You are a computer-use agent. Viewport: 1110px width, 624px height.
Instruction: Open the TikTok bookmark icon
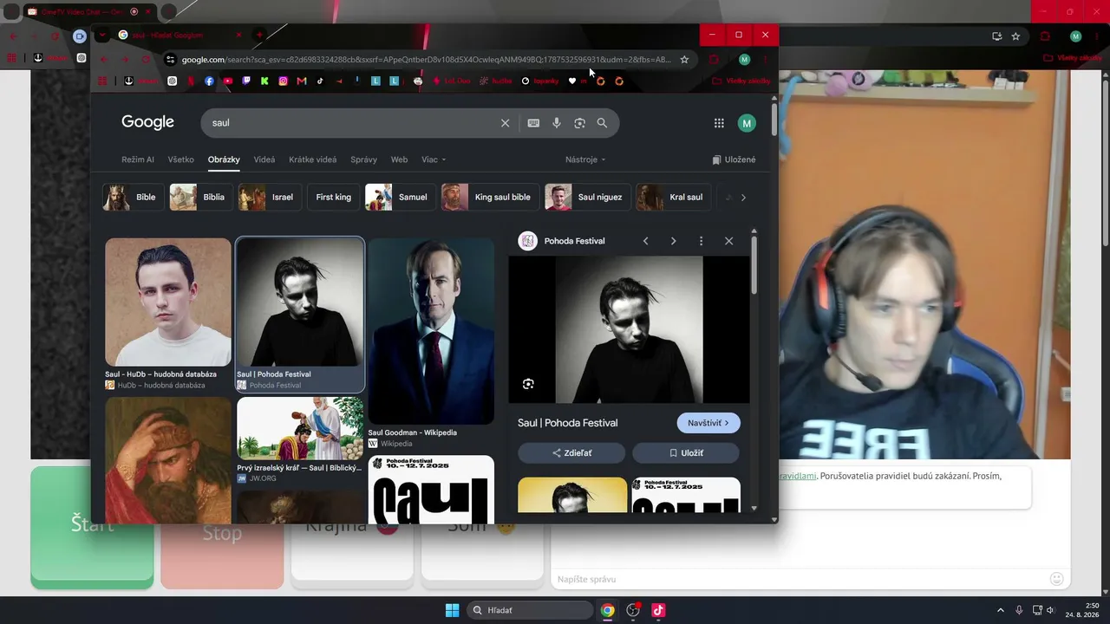(320, 81)
